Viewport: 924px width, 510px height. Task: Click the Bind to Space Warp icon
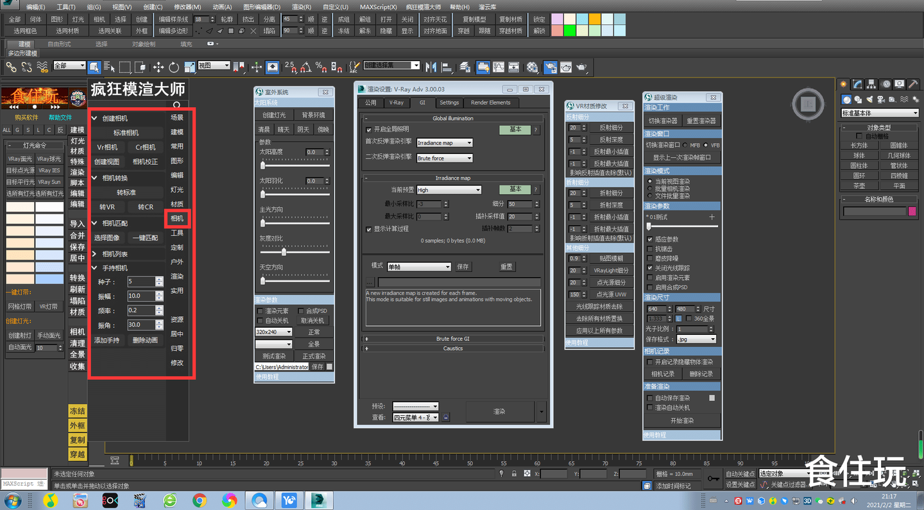pos(42,67)
